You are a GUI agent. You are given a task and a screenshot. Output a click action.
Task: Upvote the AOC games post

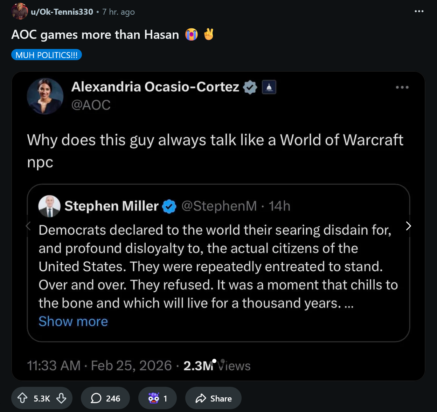pos(22,398)
